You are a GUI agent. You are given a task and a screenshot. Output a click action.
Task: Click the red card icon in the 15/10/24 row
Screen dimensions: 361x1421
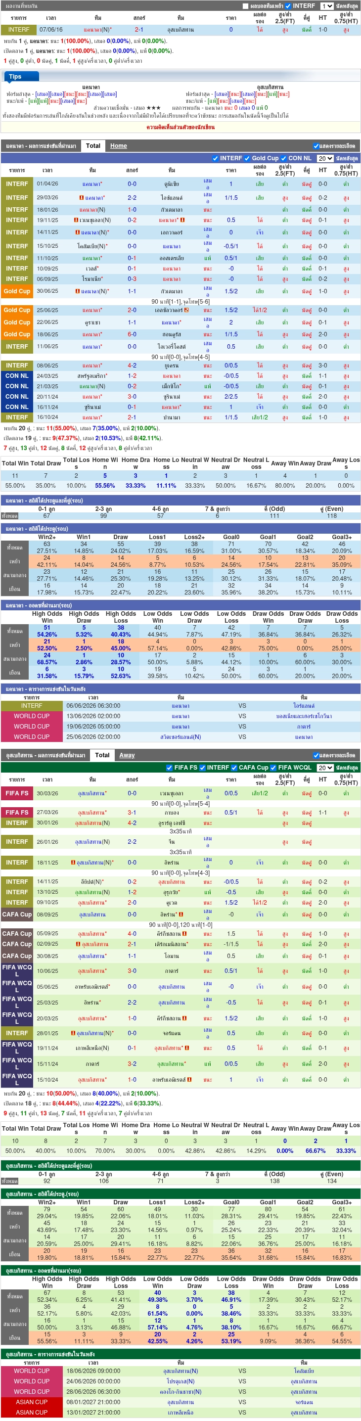(189, 1080)
